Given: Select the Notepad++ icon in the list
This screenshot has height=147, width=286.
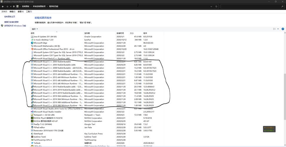Looking at the screenshot, I should (32, 115).
